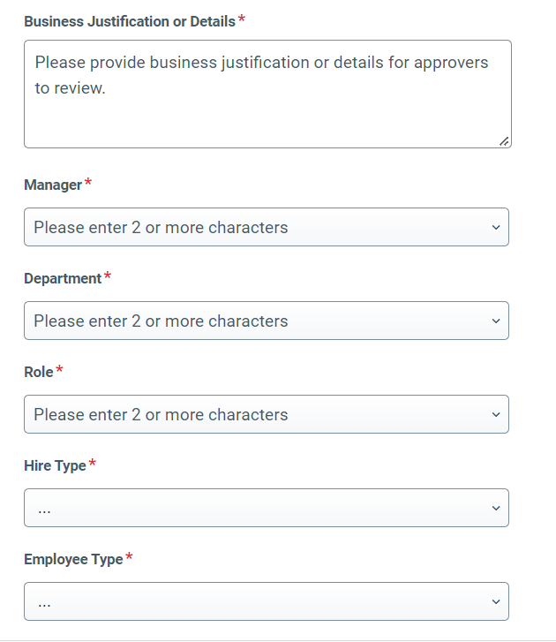Click the Hire Type chevron arrow
The height and width of the screenshot is (642, 556).
click(496, 508)
